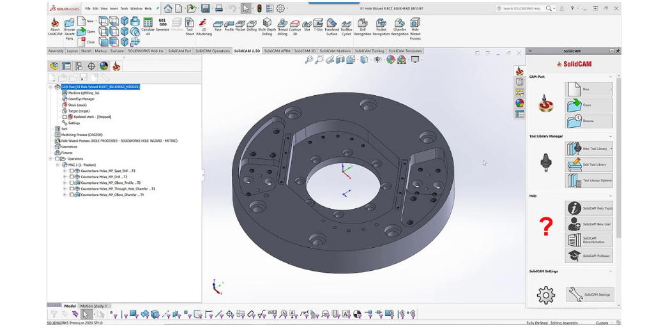Expand Counterbore Holes_MP_Spot_Drill node
Image resolution: width=654 pixels, height=327 pixels.
pos(65,171)
